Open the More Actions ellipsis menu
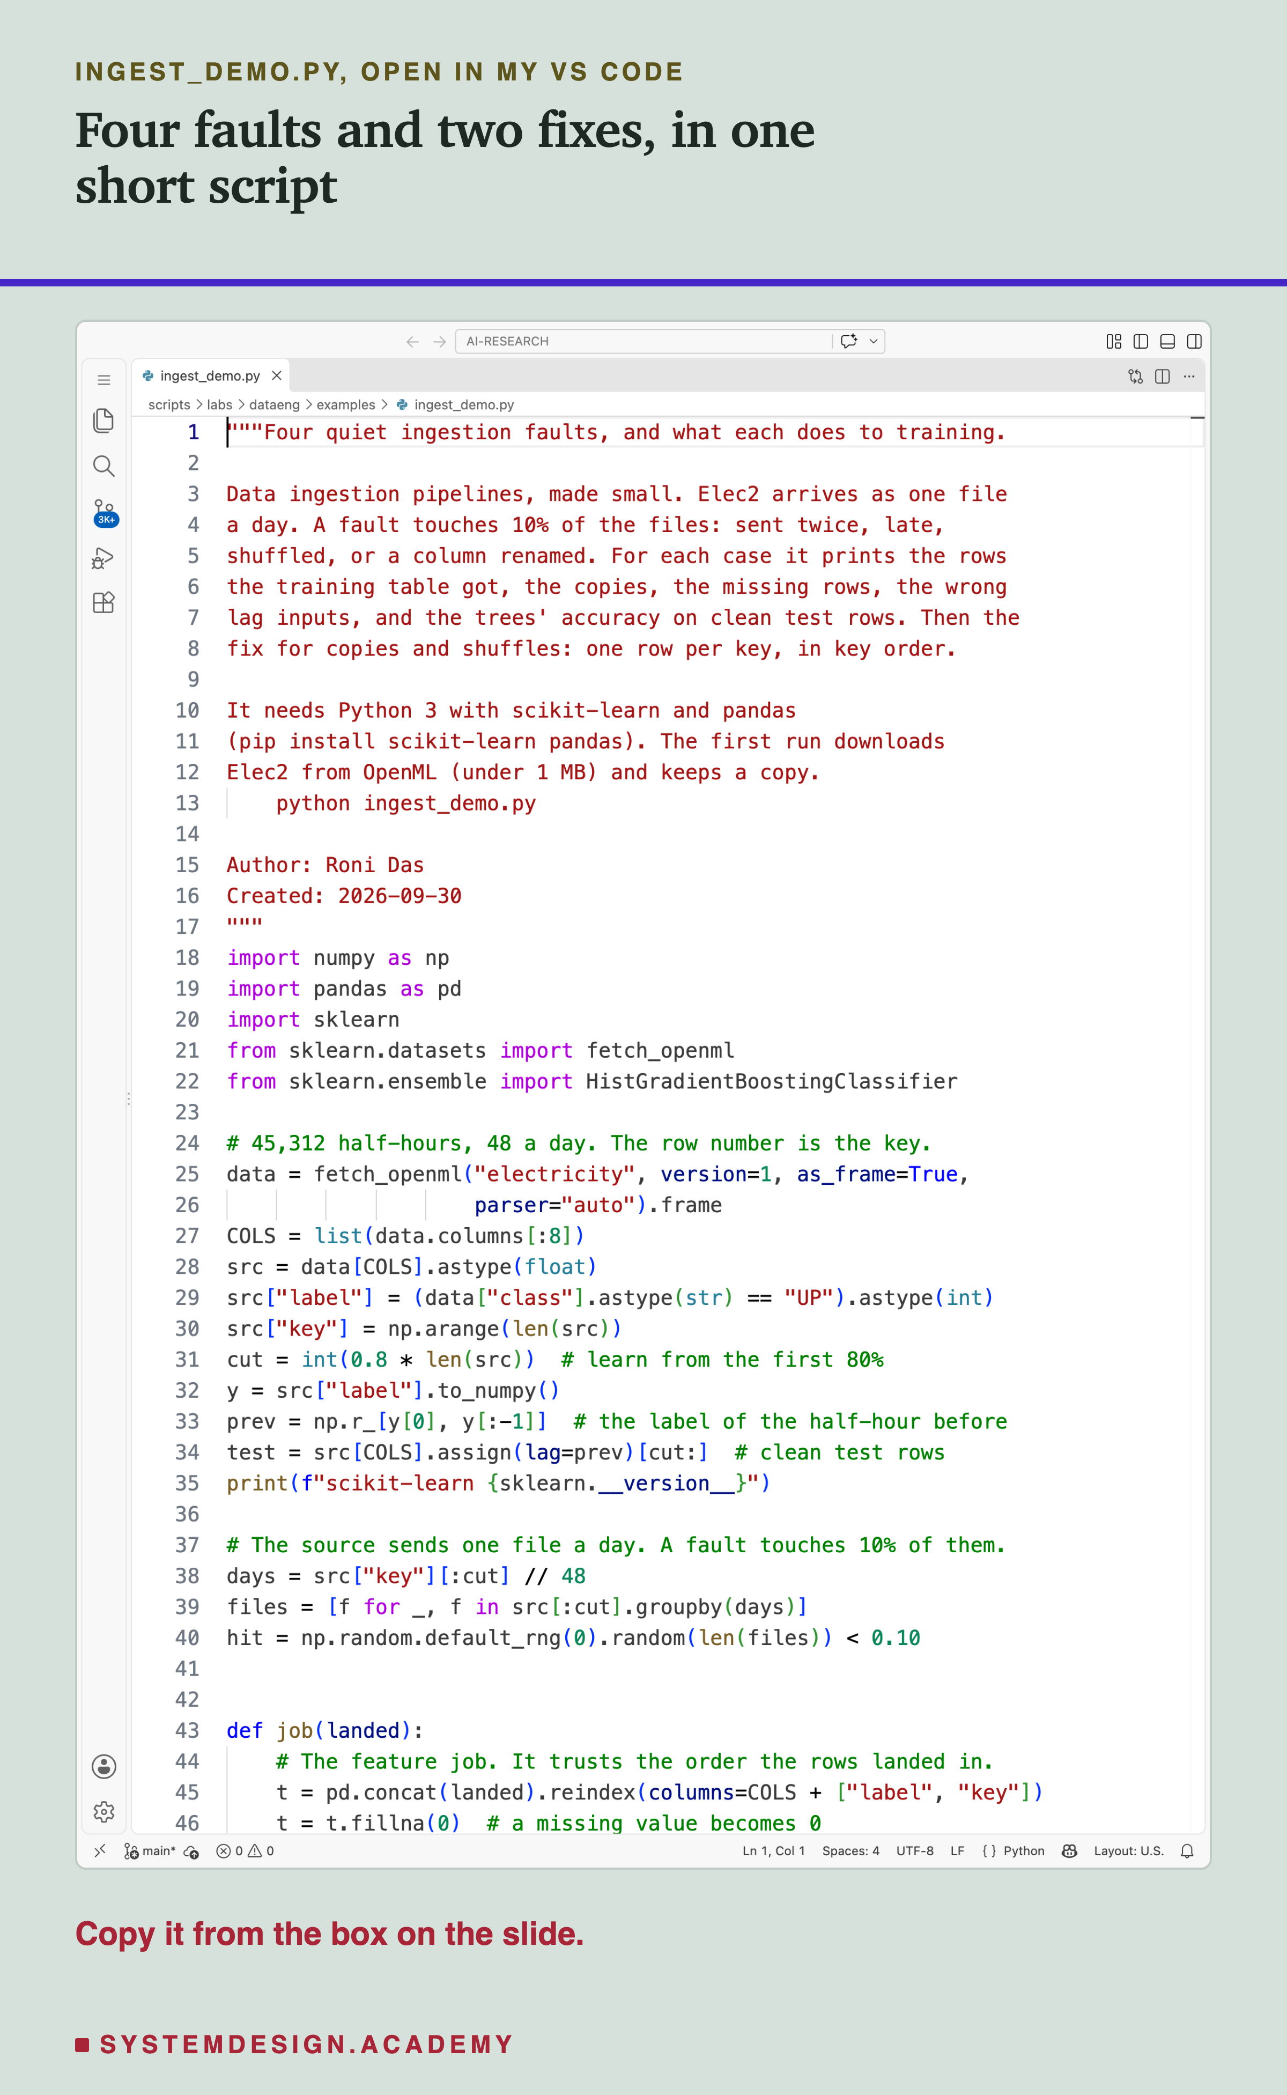 coord(1189,377)
